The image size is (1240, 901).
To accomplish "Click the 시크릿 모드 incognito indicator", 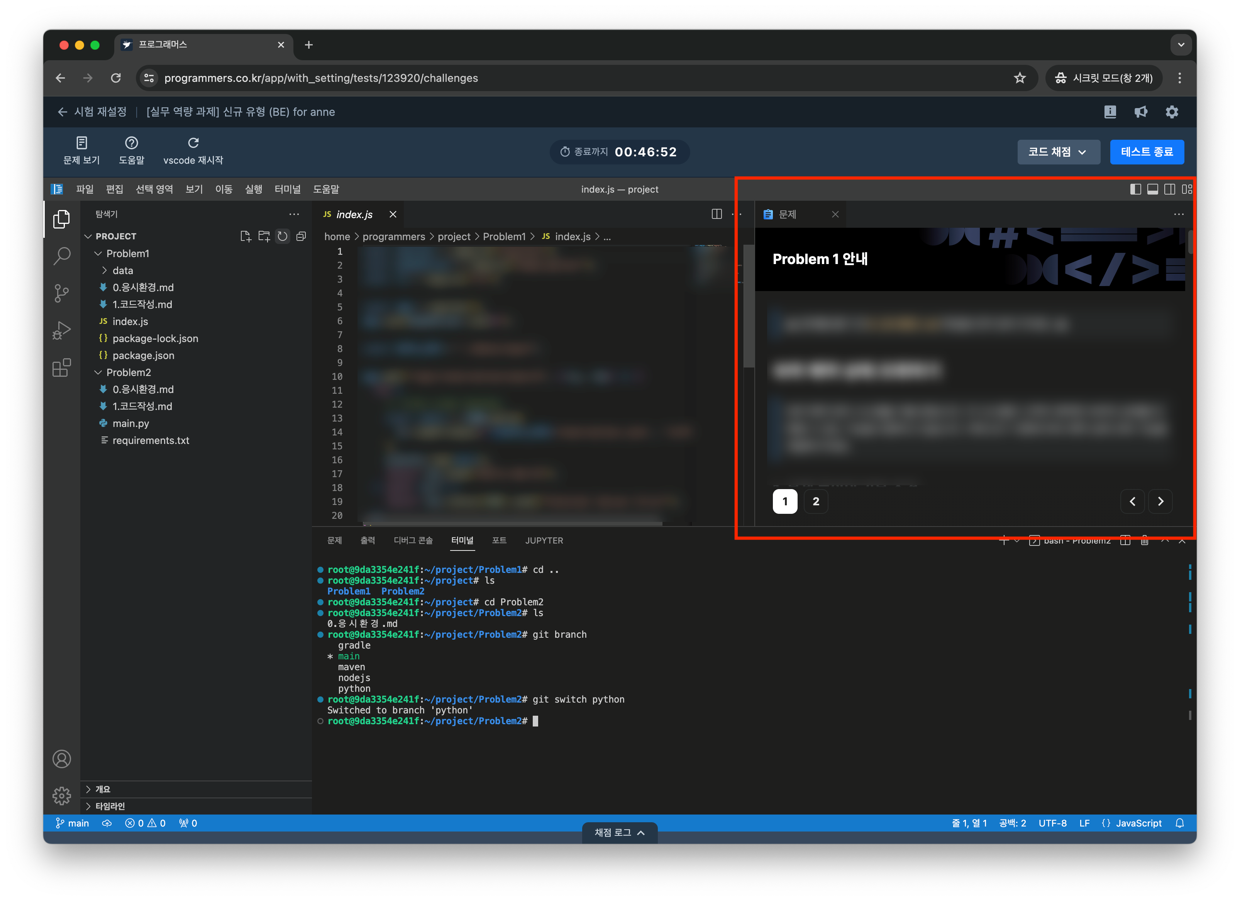I will click(1104, 78).
